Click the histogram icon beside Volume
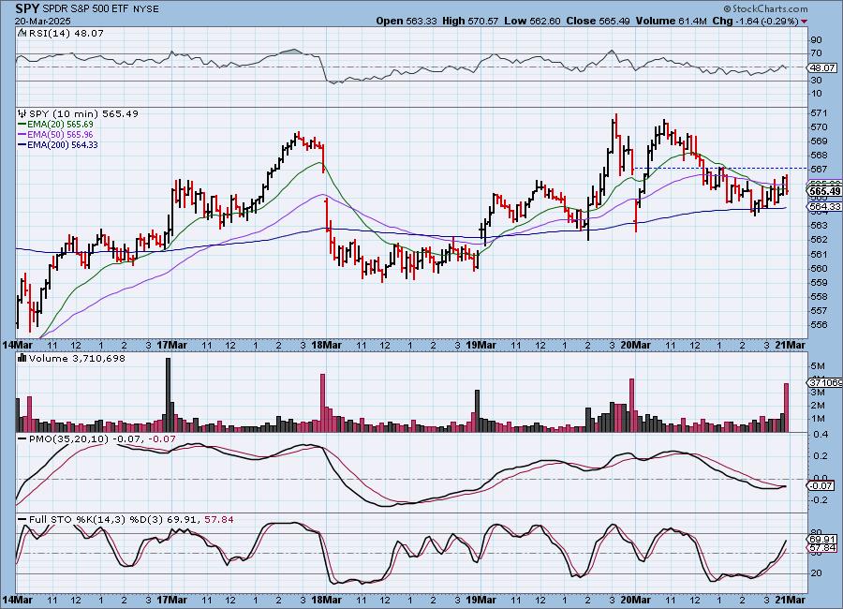 click(x=22, y=358)
